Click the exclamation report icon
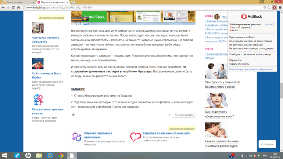 click(170, 115)
